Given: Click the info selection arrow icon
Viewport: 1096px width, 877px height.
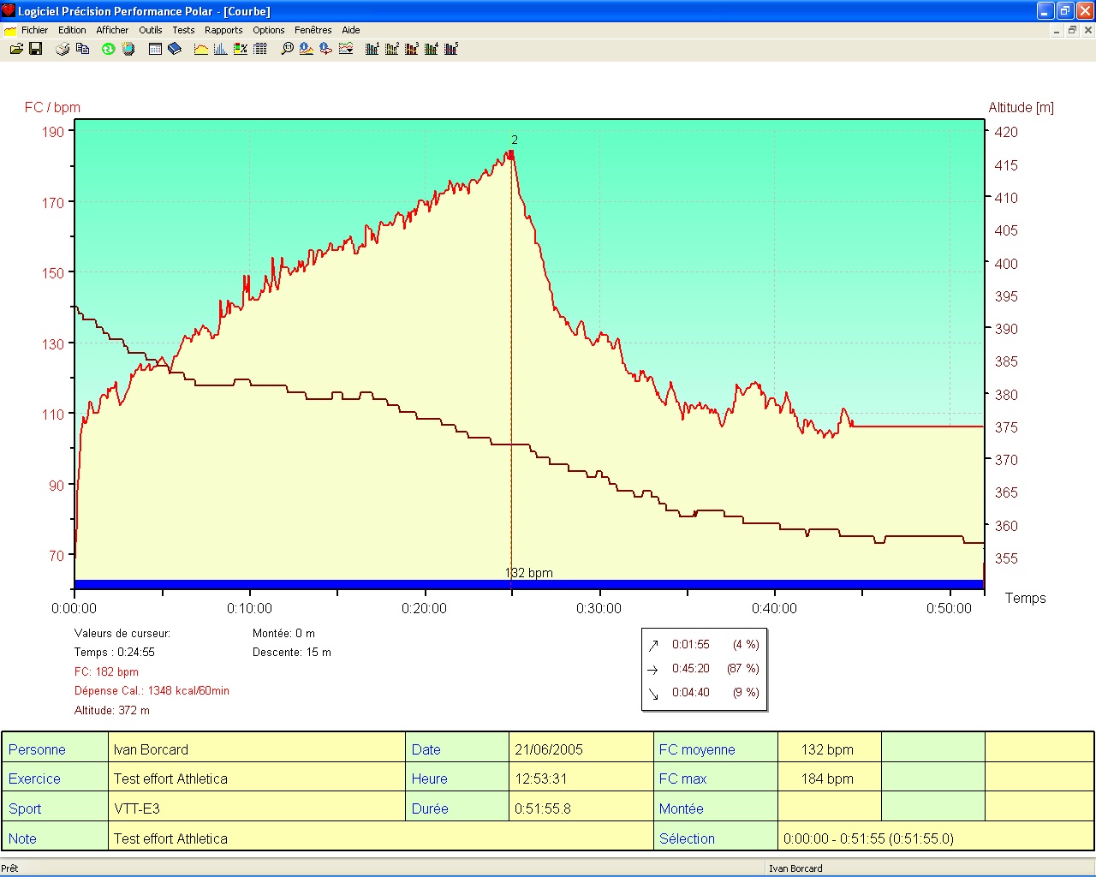Looking at the screenshot, I should [326, 49].
